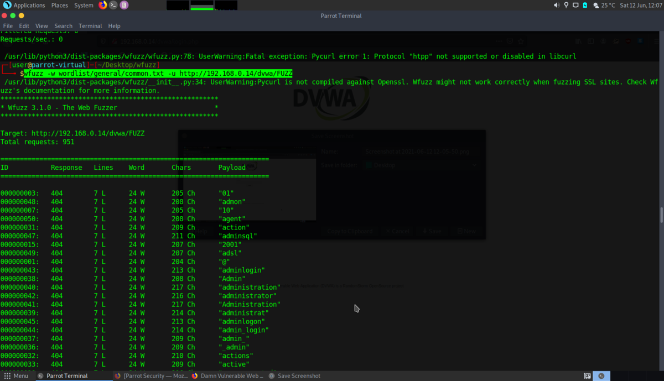Image resolution: width=664 pixels, height=381 pixels.
Task: Click the "administrator" payload entry
Action: [x=247, y=296]
